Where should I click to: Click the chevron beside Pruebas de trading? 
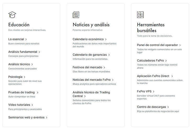(38, 93)
